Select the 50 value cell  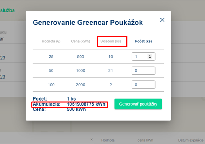click(x=51, y=71)
